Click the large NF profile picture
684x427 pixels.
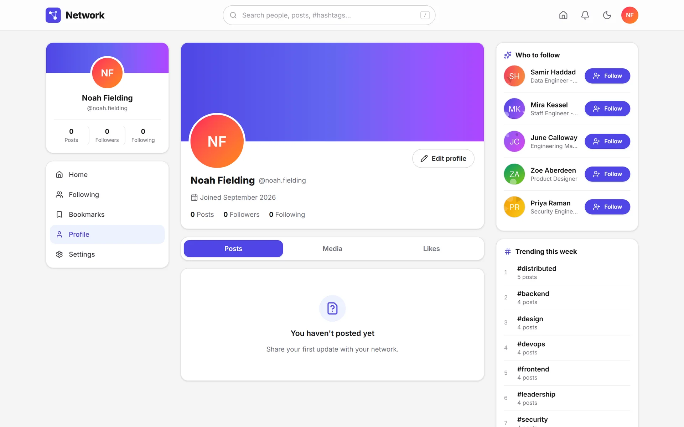[x=217, y=141]
